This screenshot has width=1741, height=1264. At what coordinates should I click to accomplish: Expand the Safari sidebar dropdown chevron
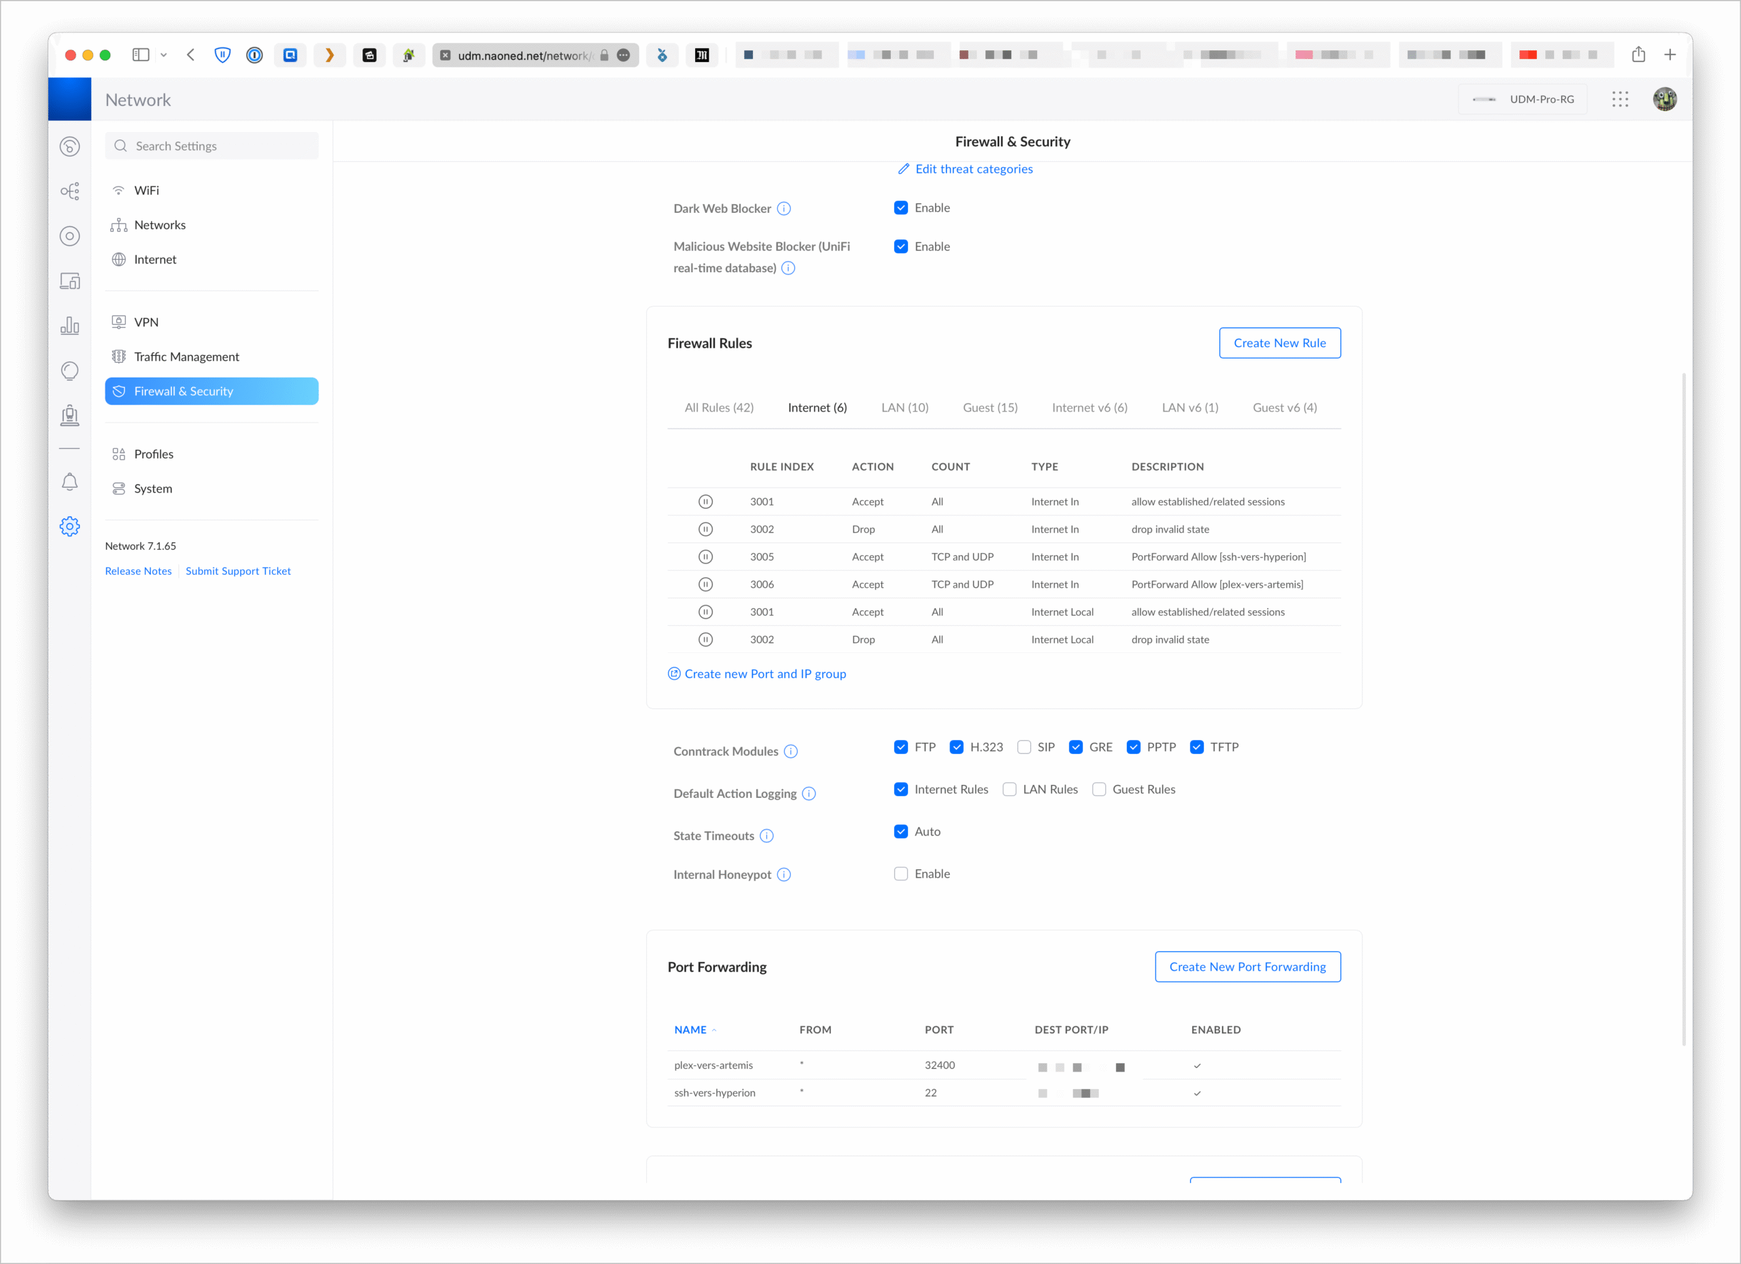tap(163, 54)
